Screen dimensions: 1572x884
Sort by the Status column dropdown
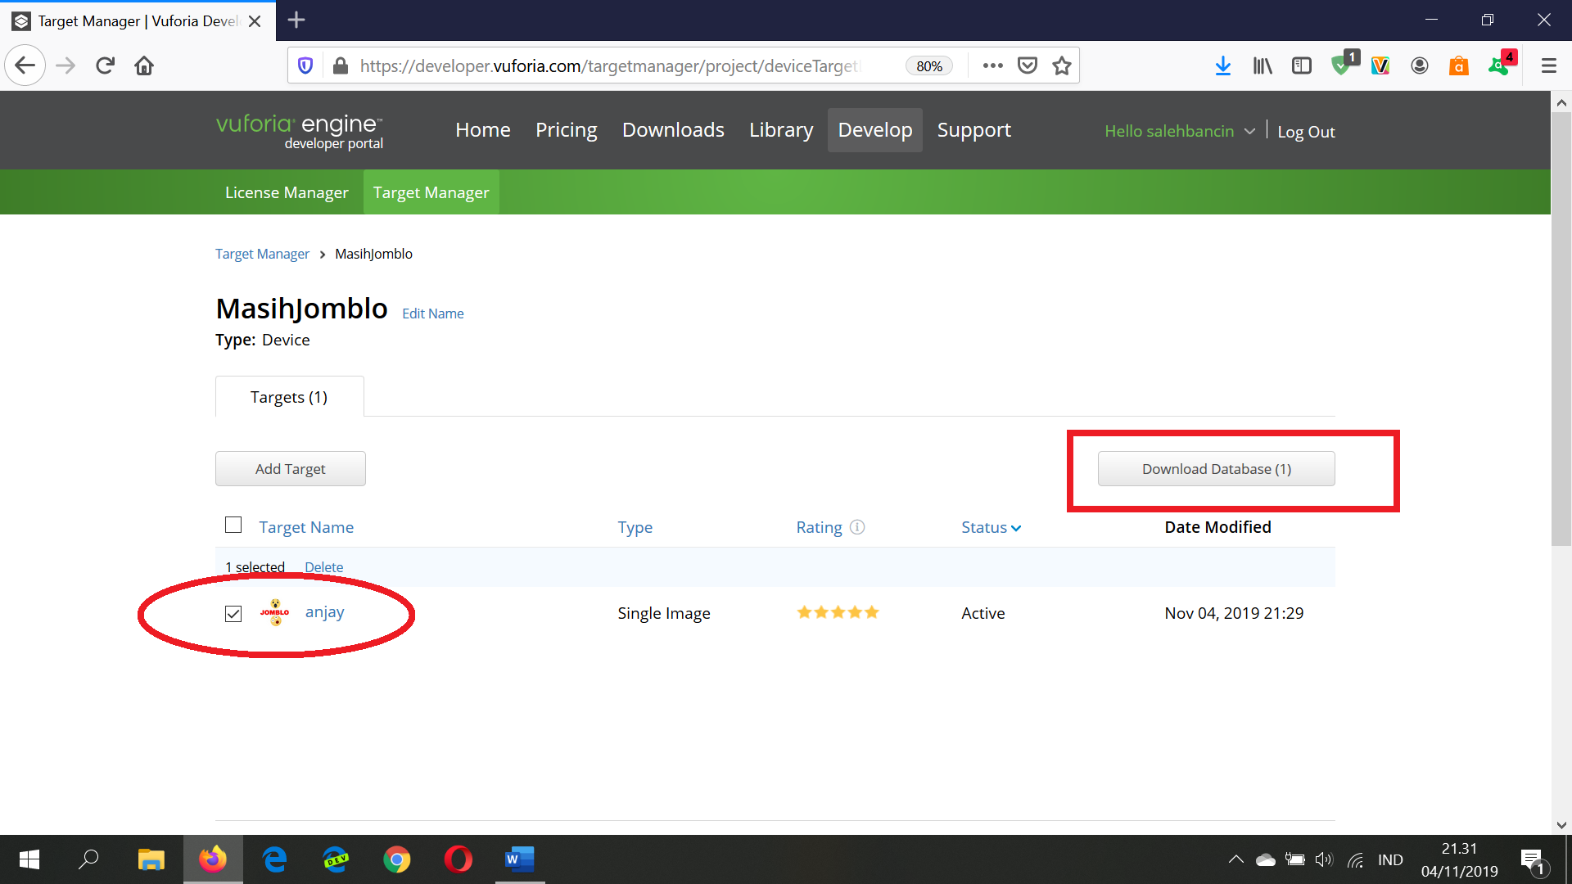(x=991, y=528)
